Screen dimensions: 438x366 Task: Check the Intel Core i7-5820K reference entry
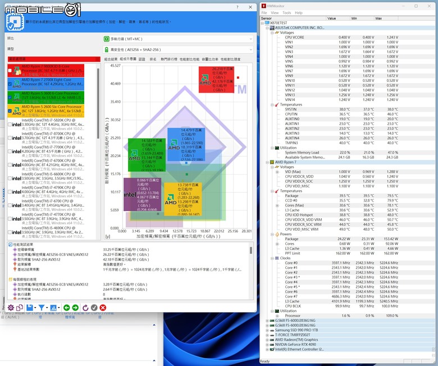(10, 124)
